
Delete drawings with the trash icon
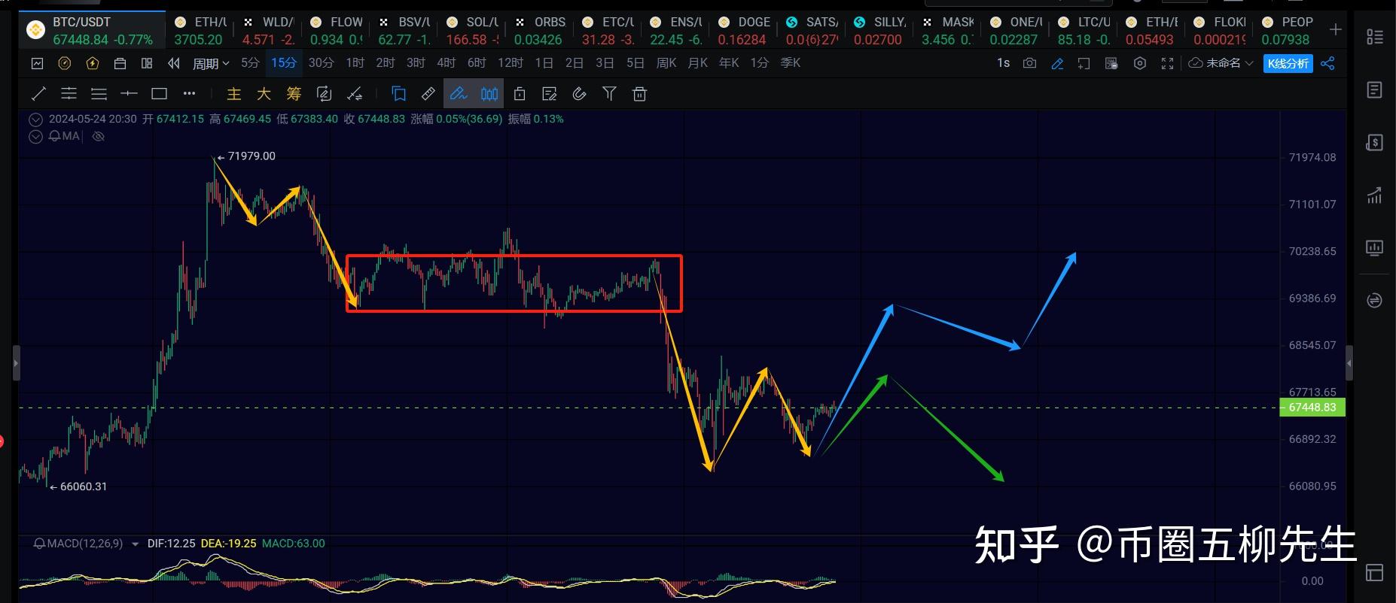click(x=639, y=94)
